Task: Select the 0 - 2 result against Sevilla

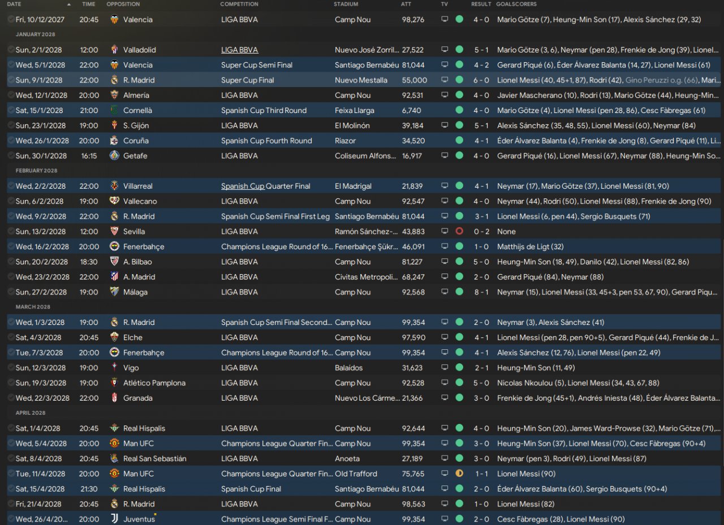Action: point(481,231)
